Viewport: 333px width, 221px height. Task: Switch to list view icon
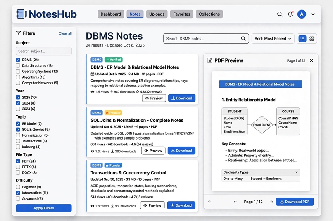click(x=302, y=39)
